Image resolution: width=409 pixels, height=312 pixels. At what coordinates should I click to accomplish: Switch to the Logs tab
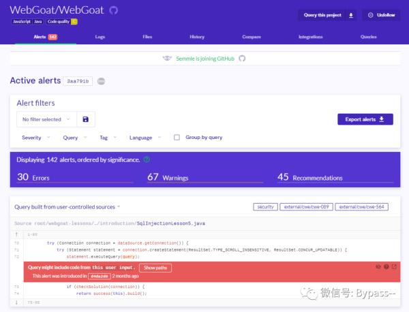tap(100, 37)
